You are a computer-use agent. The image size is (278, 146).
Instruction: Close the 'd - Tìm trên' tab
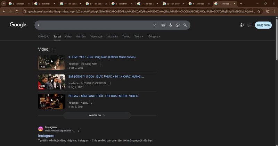pos(106,3)
